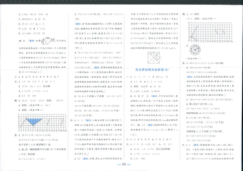Screen dimensions: 243x171
Task: Click the equation '(20+3+3)×(16+3+3)−20×16=252(m²)'
Action: pyautogui.click(x=211, y=100)
